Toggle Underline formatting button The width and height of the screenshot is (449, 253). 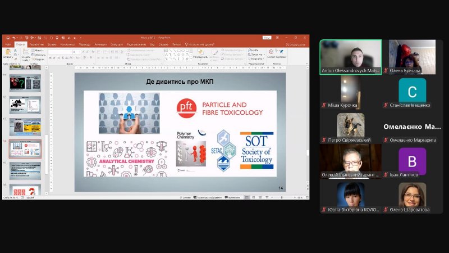coord(58,58)
